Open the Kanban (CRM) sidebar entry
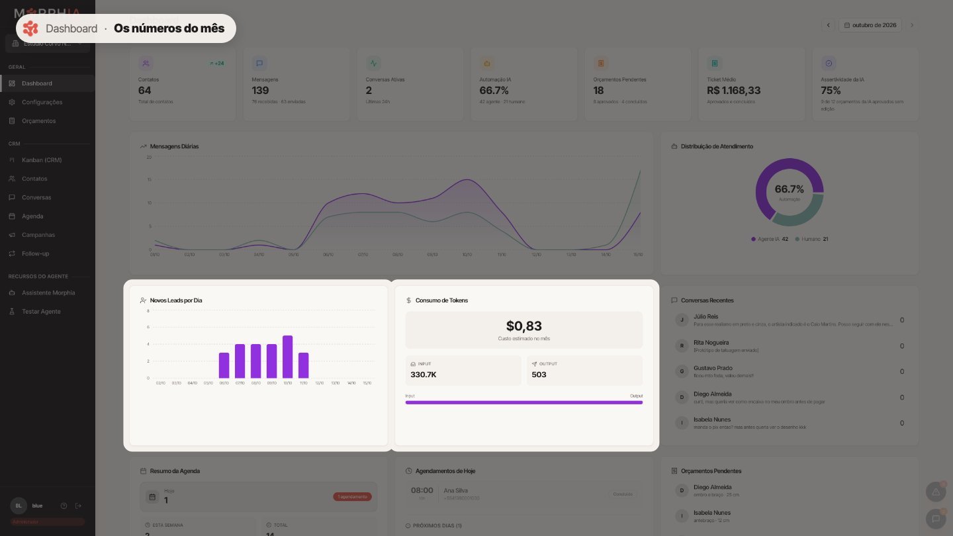Screen dimensions: 953x536 pyautogui.click(x=47, y=160)
